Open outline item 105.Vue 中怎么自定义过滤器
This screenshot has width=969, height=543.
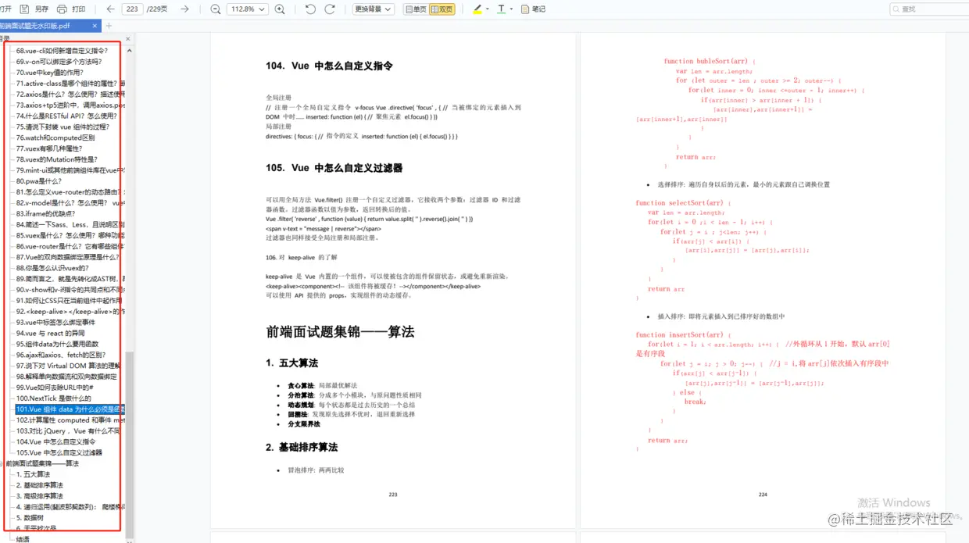coord(59,452)
